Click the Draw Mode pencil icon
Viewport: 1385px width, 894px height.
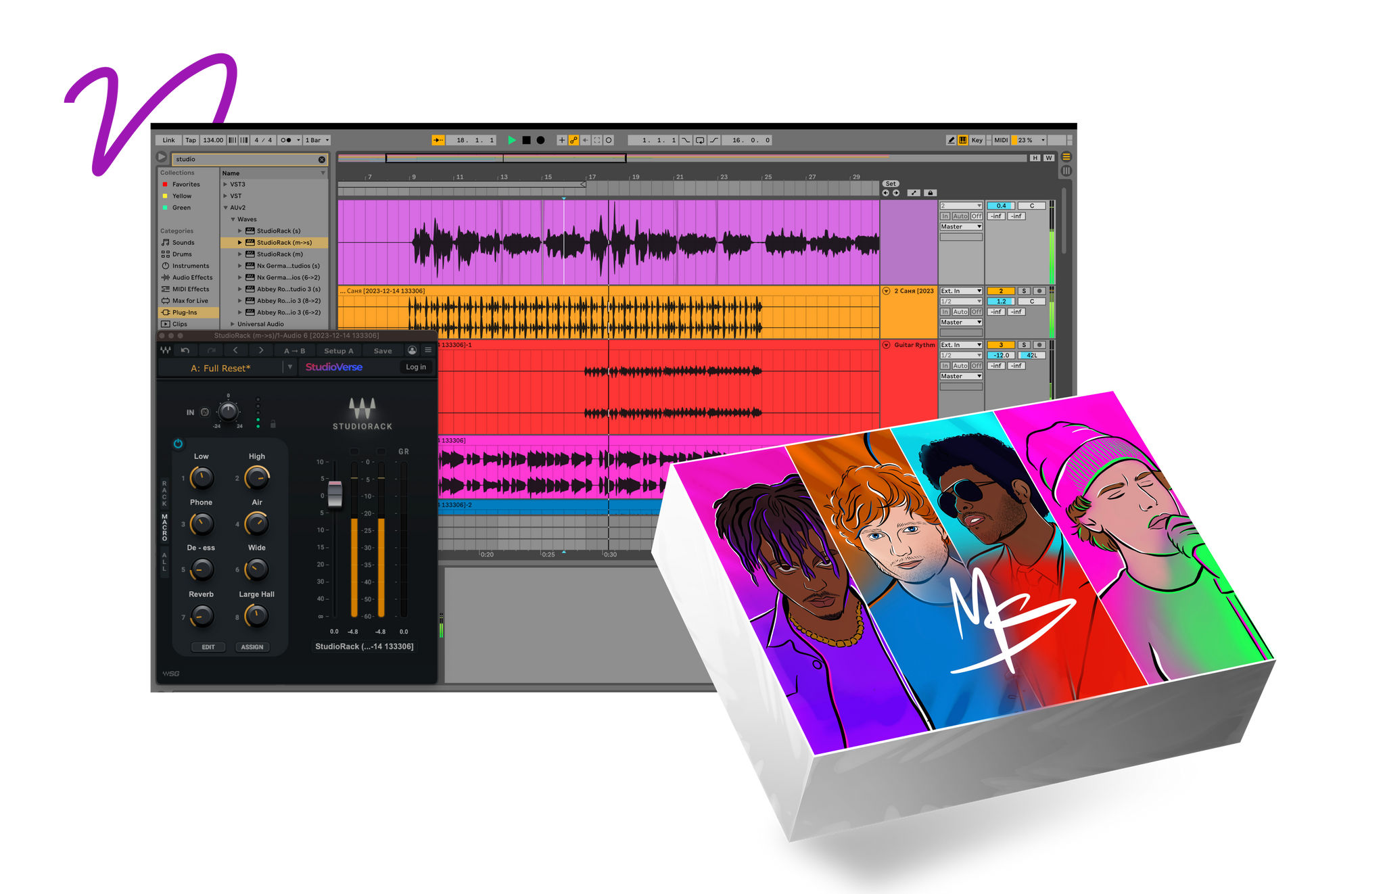point(951,140)
